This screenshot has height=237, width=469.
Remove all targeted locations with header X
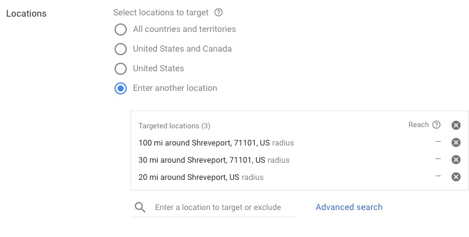point(456,125)
